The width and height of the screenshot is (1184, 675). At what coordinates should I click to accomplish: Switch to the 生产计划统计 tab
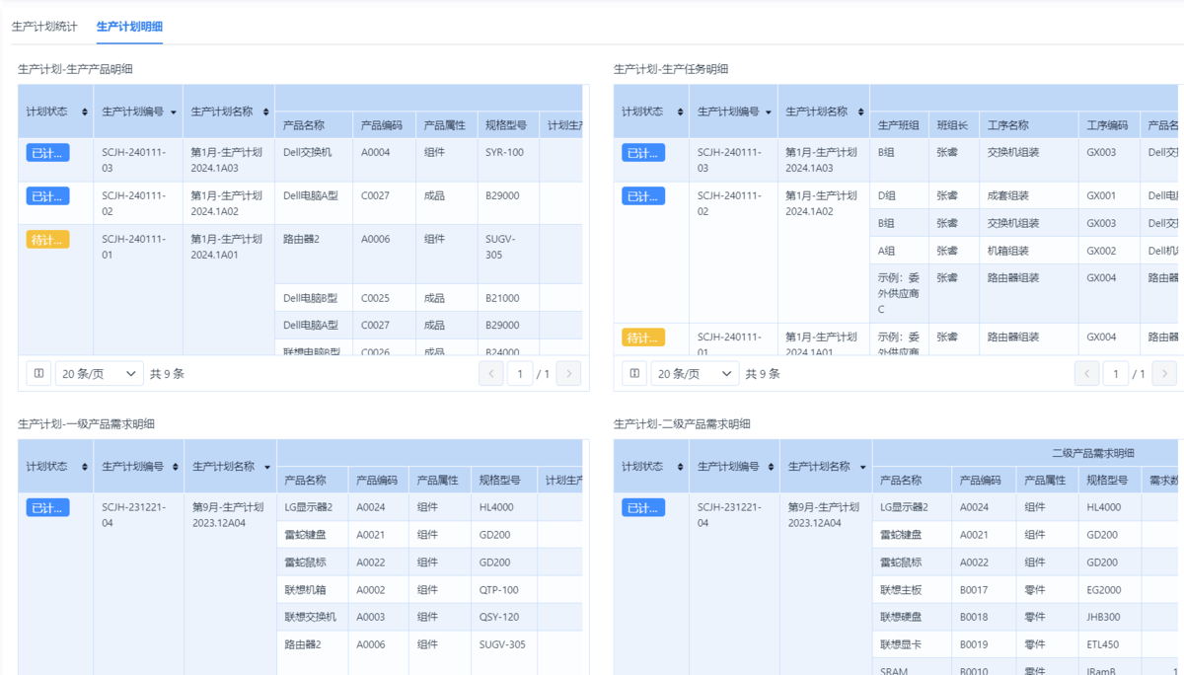(44, 27)
